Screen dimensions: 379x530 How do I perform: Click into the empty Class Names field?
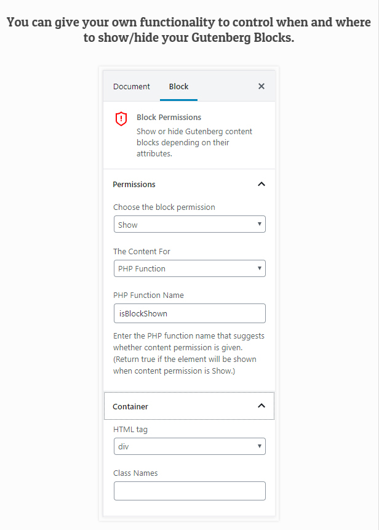coord(189,491)
